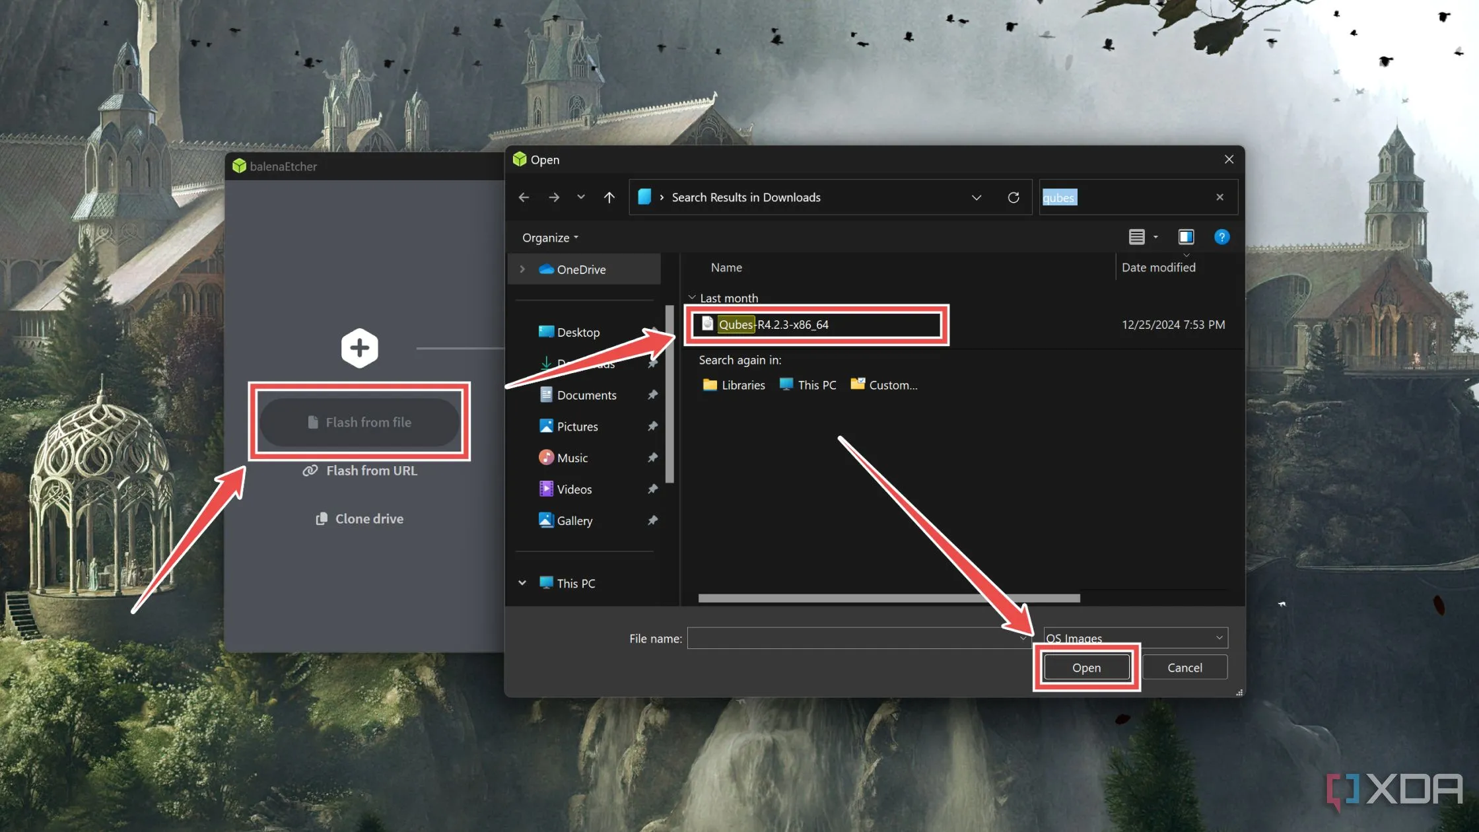Open the OS Images file type dropdown

click(x=1135, y=638)
